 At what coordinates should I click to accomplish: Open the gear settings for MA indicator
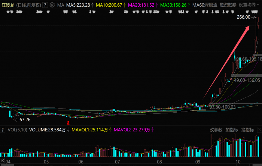tap(52, 5)
